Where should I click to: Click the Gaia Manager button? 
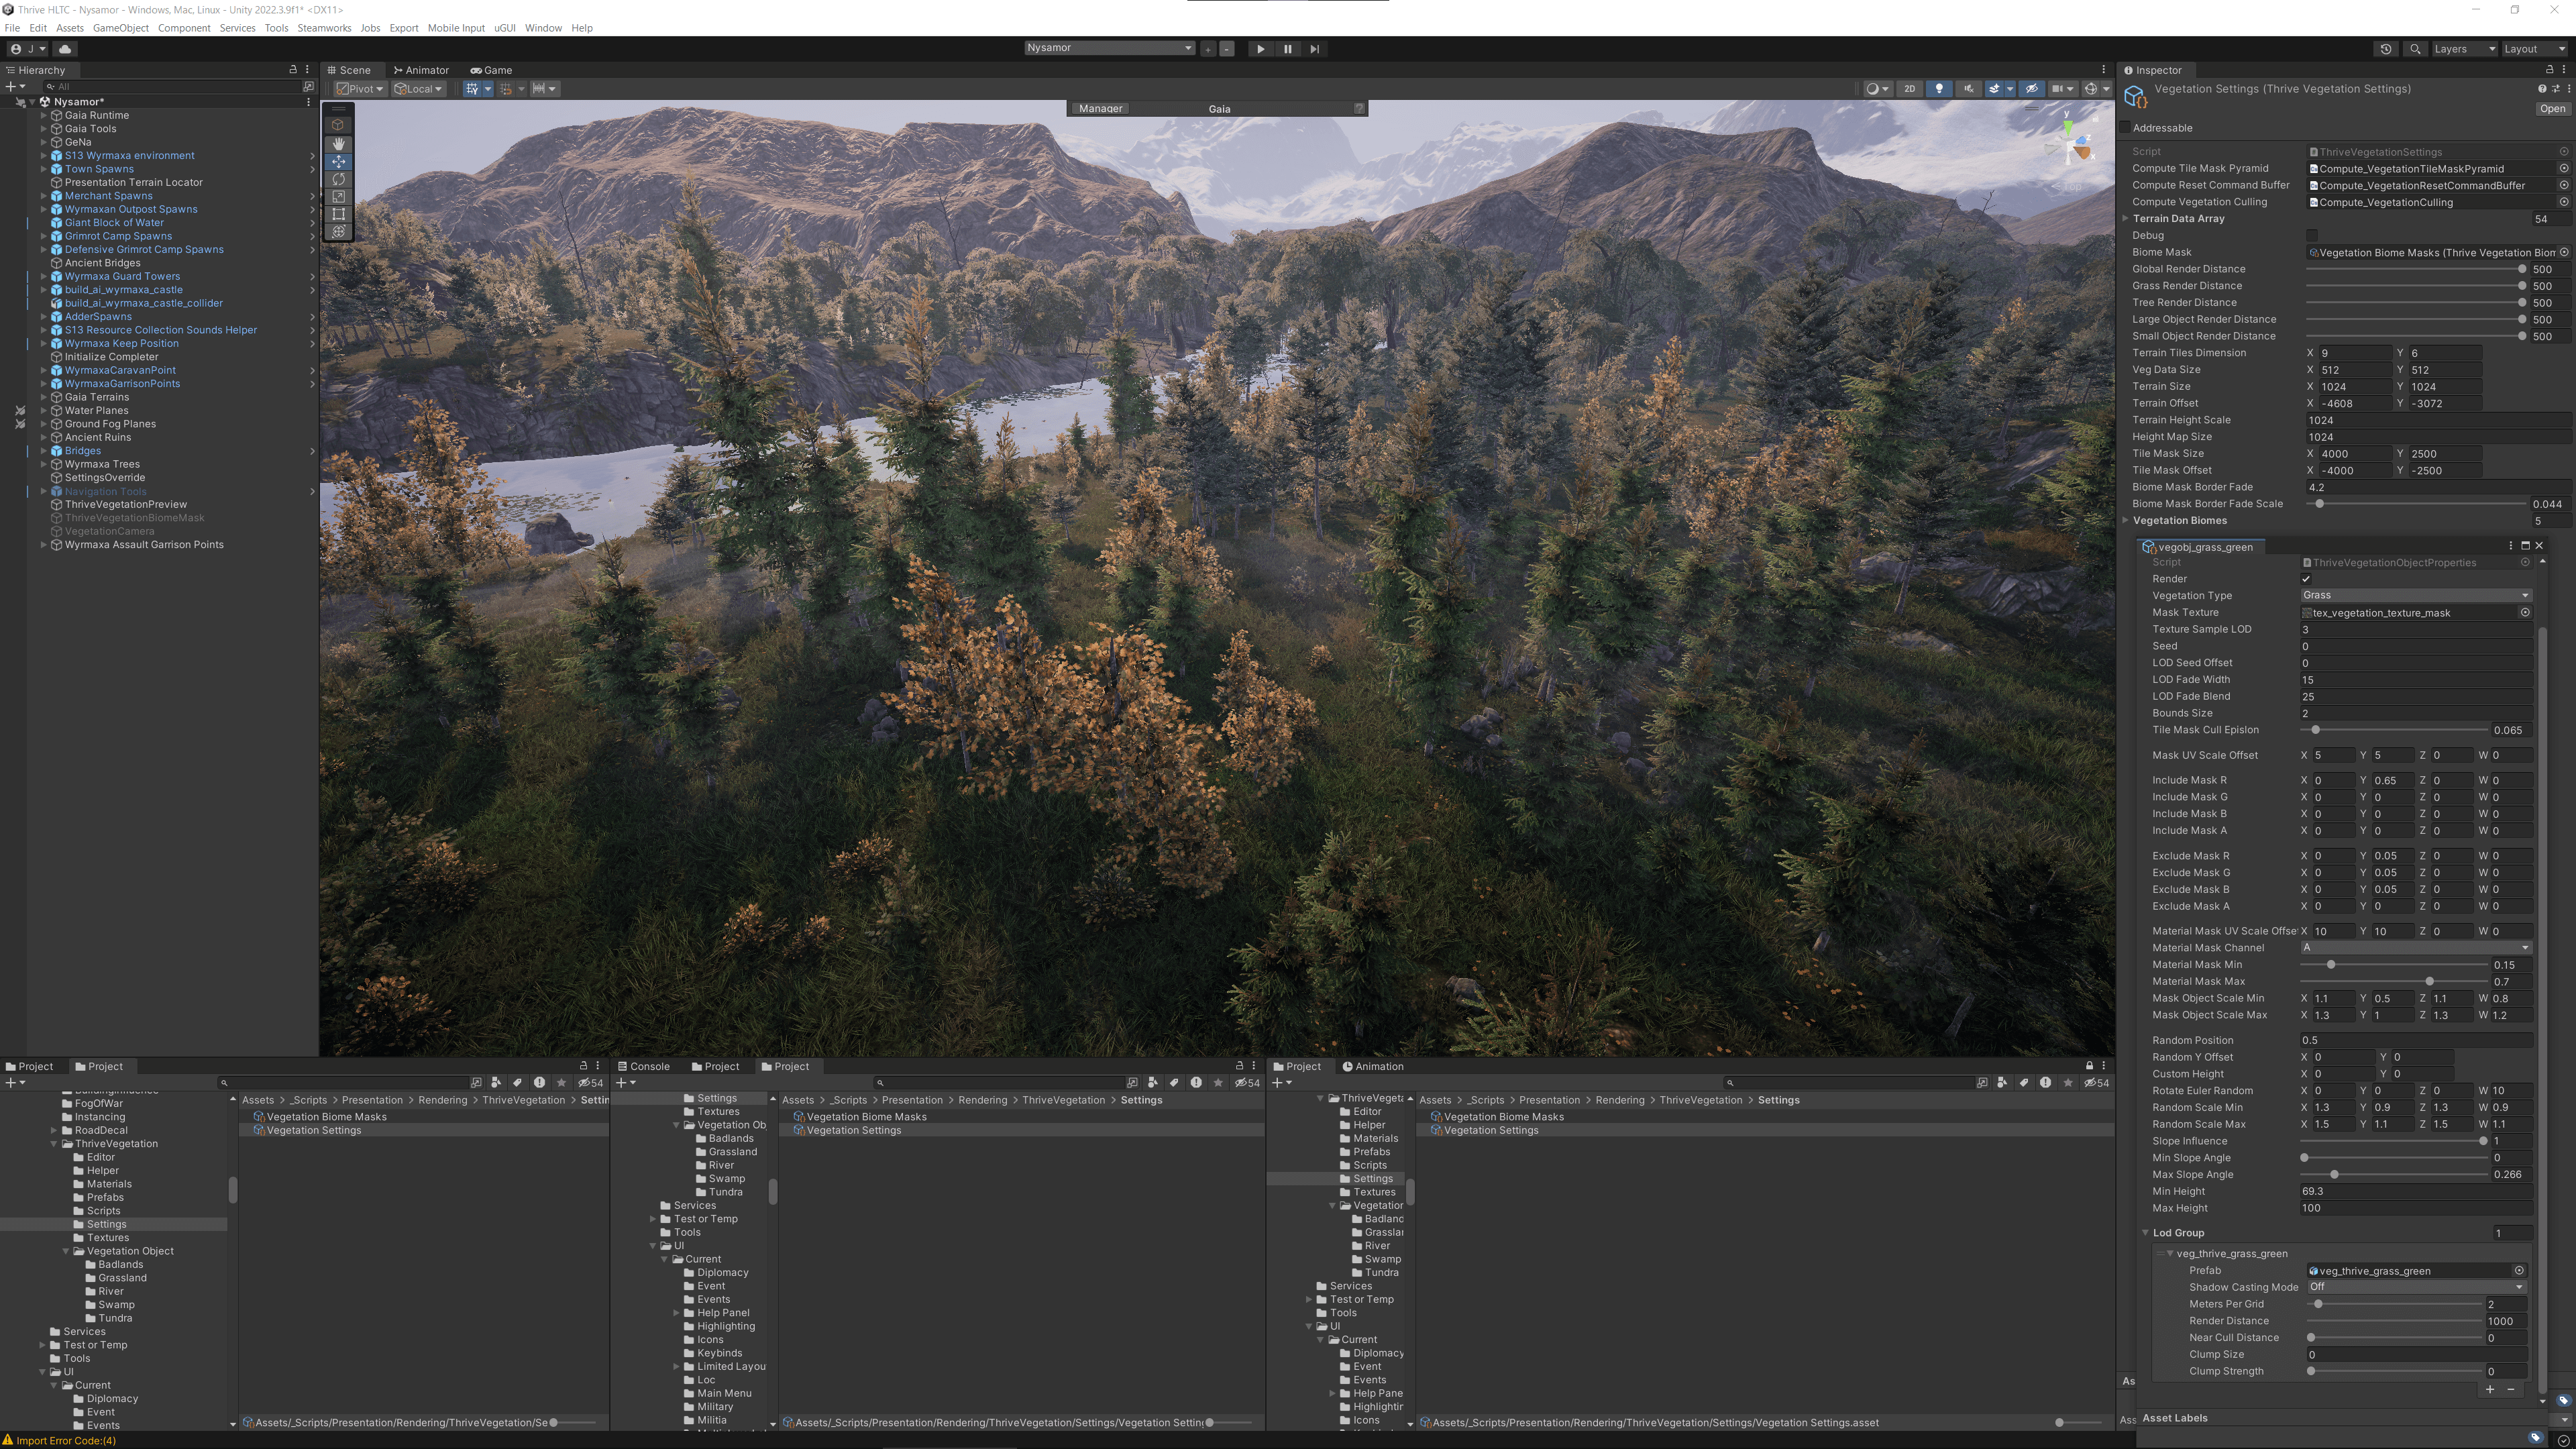[1100, 109]
